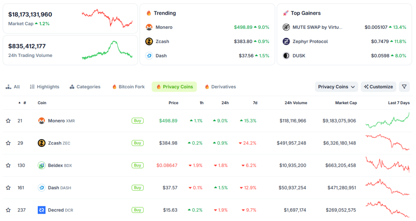Sort by Market Cap column header
Image resolution: width=416 pixels, height=221 pixels.
[346, 103]
